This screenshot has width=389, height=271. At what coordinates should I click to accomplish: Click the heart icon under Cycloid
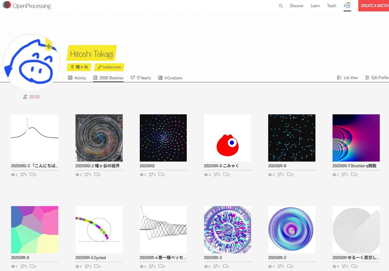tap(87, 266)
